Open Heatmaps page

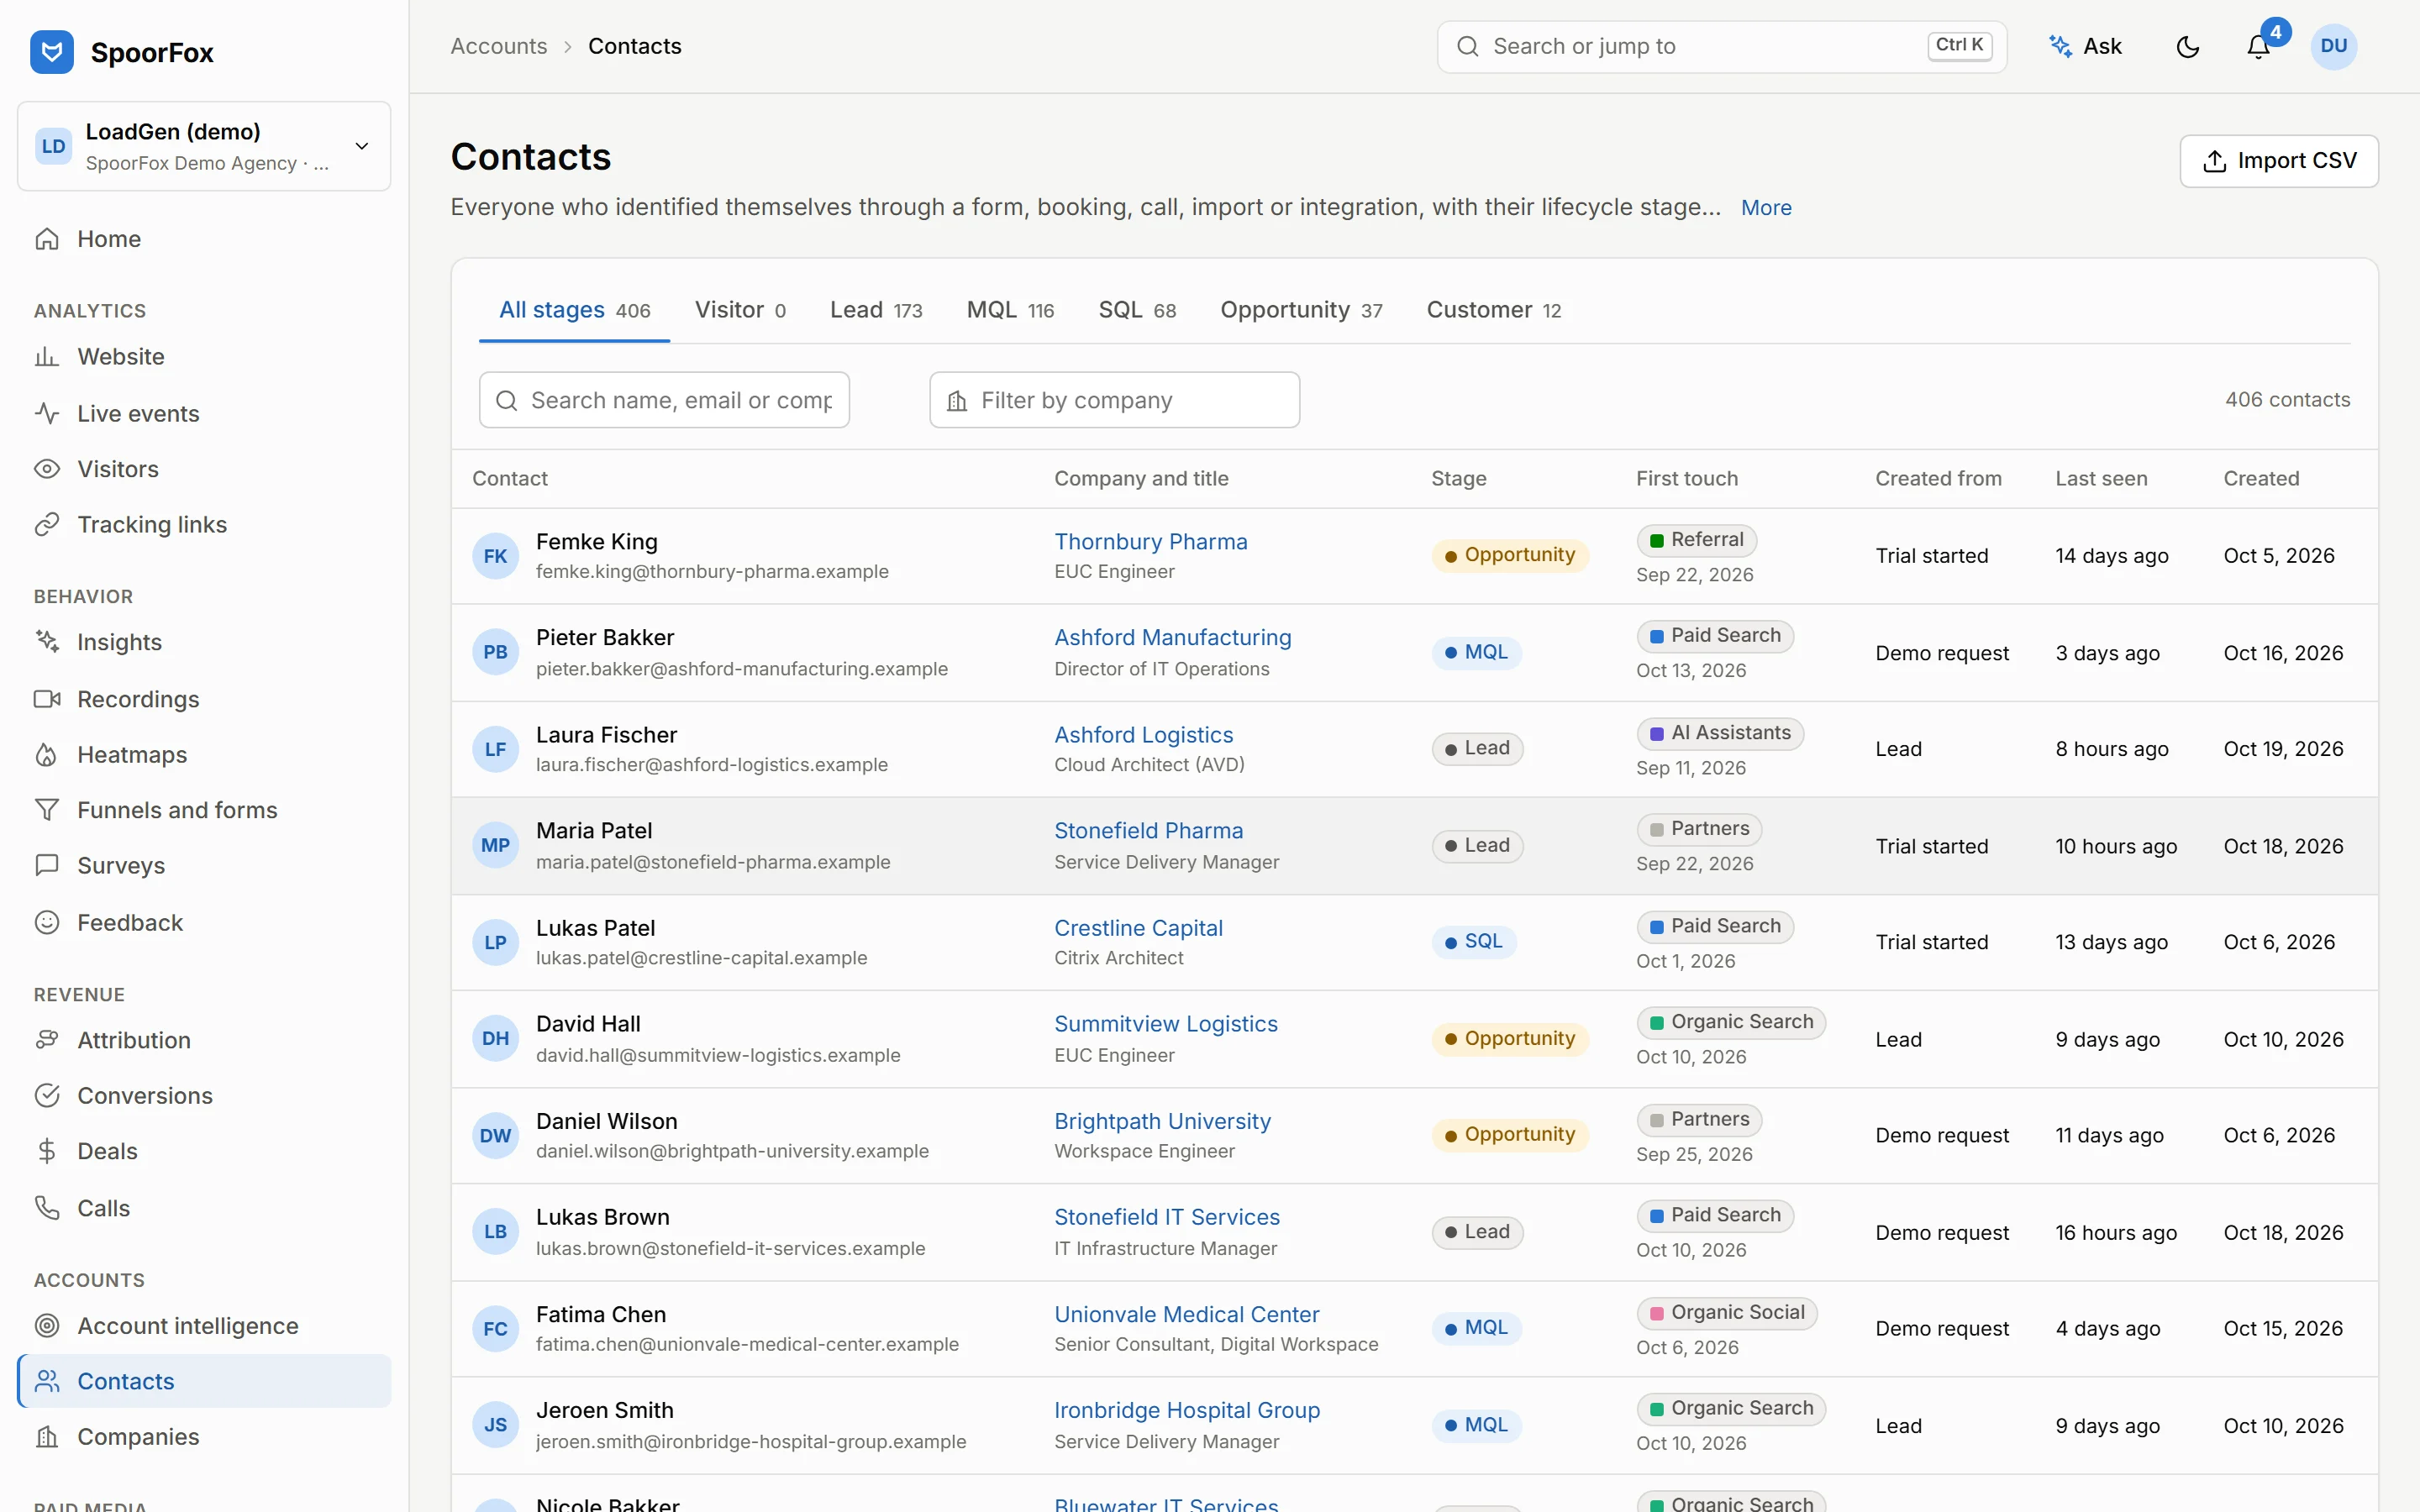tap(203, 755)
